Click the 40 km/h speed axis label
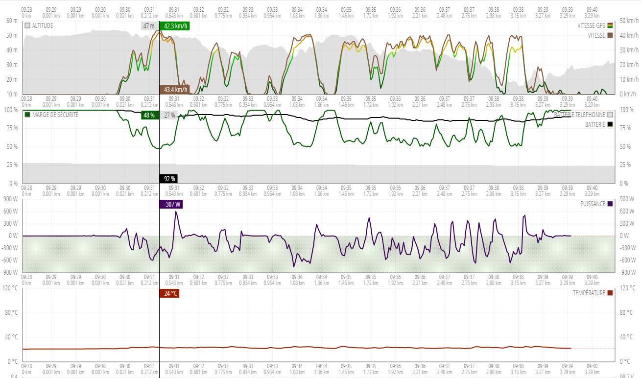This screenshot has width=641, height=378. [628, 36]
